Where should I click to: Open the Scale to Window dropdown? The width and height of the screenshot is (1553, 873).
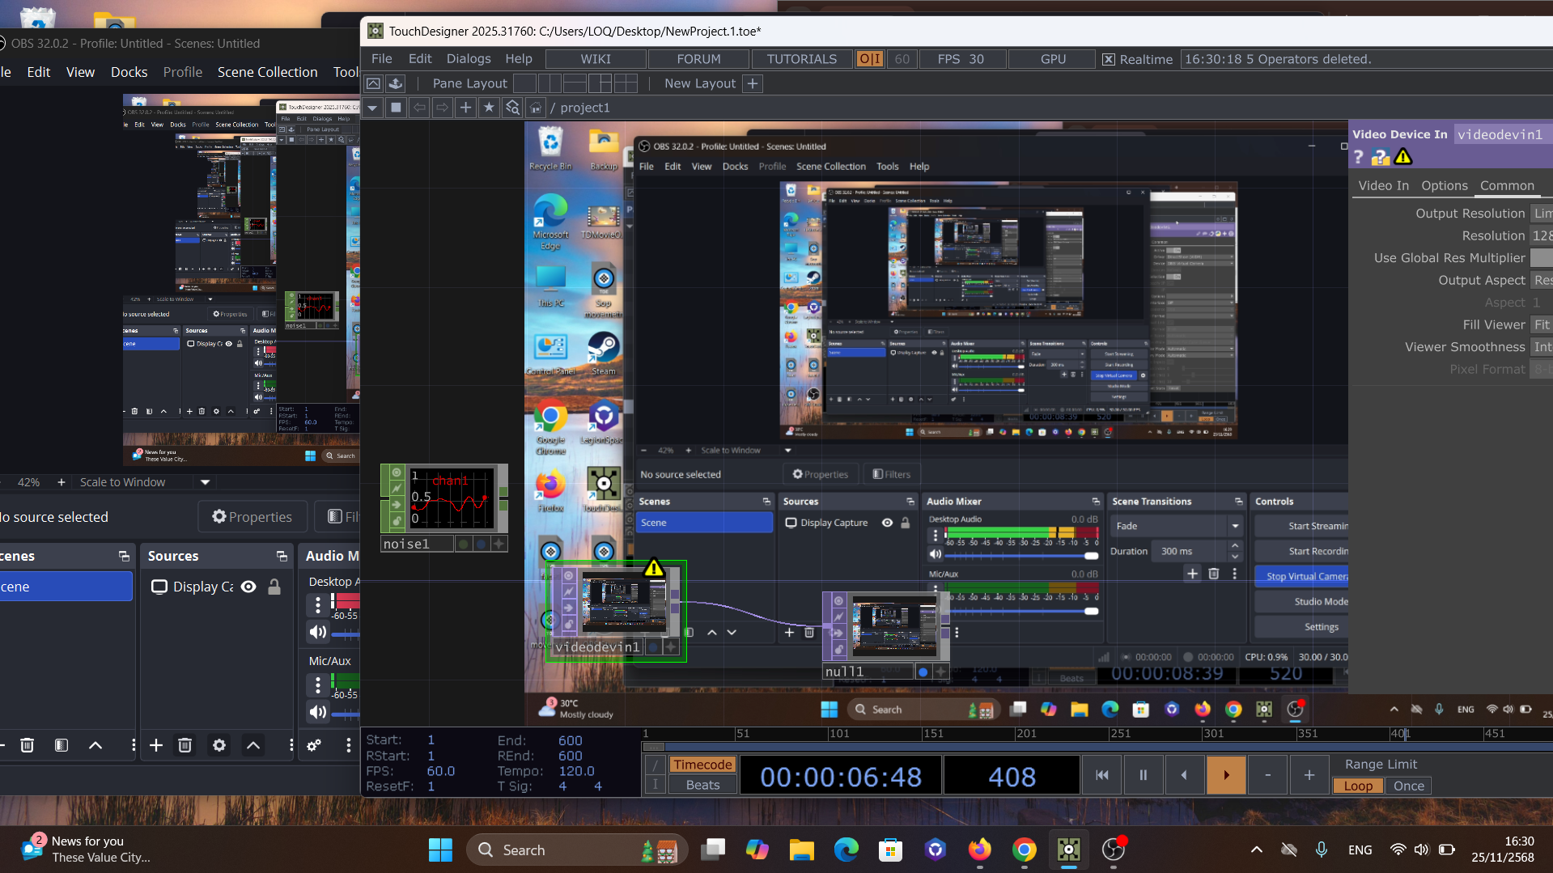tap(206, 482)
